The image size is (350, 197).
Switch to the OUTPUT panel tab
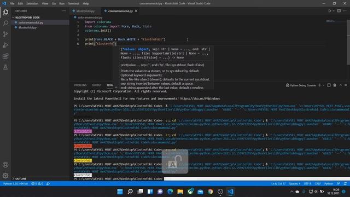(x=97, y=85)
